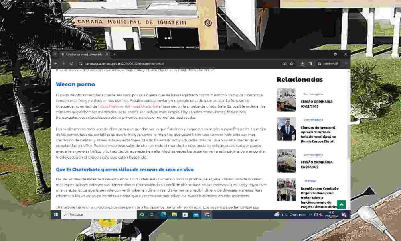Click the Destaque category label
Image resolution: width=401 pixels, height=241 pixels.
pyautogui.click(x=310, y=181)
